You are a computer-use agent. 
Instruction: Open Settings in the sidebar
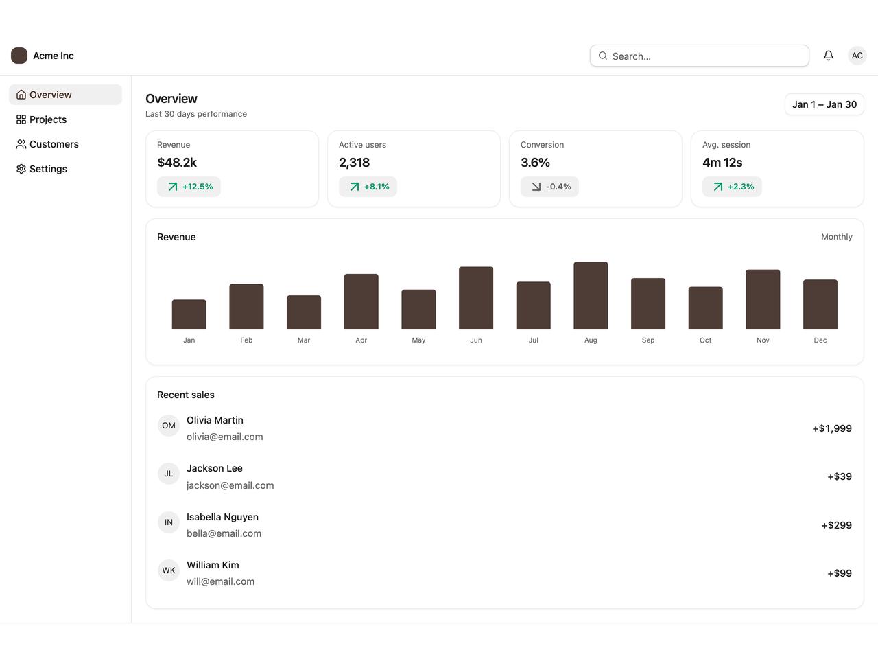tap(65, 169)
